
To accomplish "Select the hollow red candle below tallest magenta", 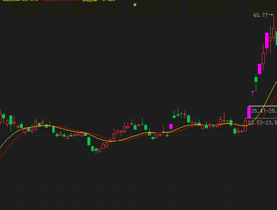I will (x=263, y=58).
